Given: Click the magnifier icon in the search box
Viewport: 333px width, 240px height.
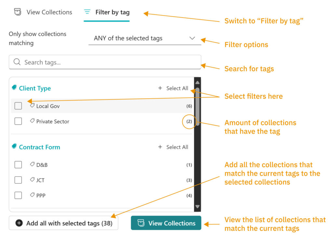Looking at the screenshot, I should tap(17, 62).
